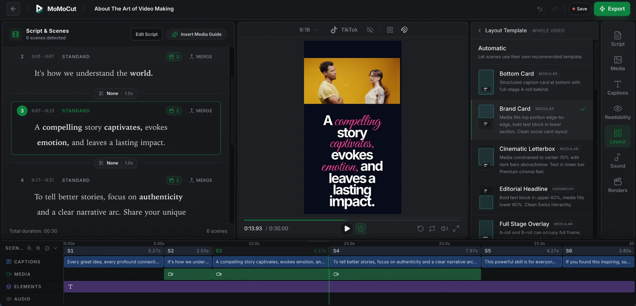Click the Script & Scenes film icon
Viewport: 636px width, 306px height.
15,34
